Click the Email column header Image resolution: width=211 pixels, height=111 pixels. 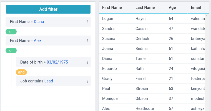(x=196, y=7)
